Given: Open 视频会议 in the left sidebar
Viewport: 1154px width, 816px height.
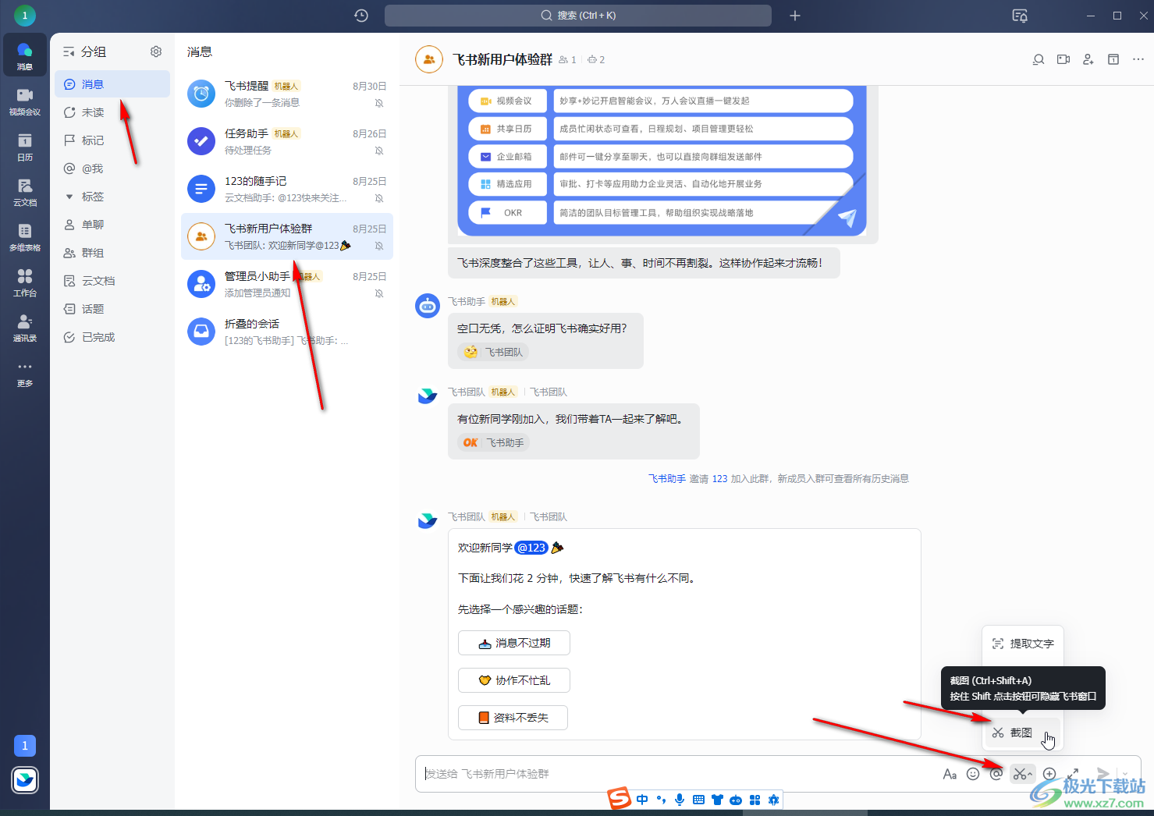Looking at the screenshot, I should (x=25, y=101).
